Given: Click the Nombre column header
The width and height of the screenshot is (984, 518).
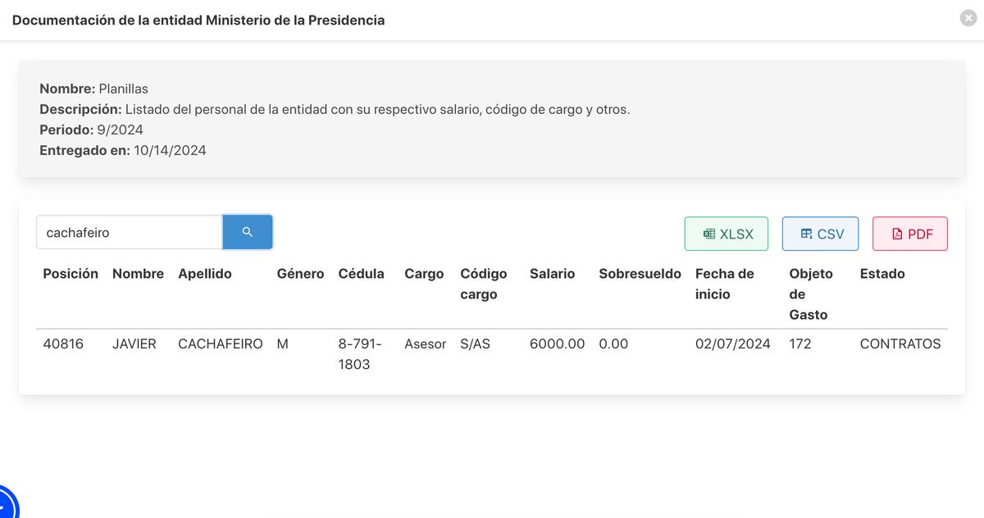Looking at the screenshot, I should (138, 274).
